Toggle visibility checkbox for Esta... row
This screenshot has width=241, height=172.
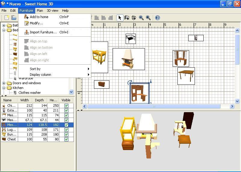tap(66, 110)
